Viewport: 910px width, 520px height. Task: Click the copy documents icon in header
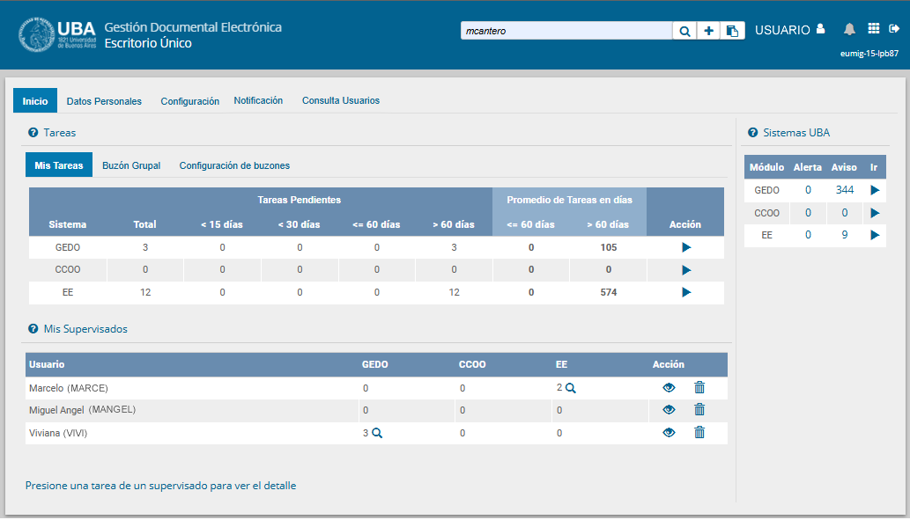(732, 31)
